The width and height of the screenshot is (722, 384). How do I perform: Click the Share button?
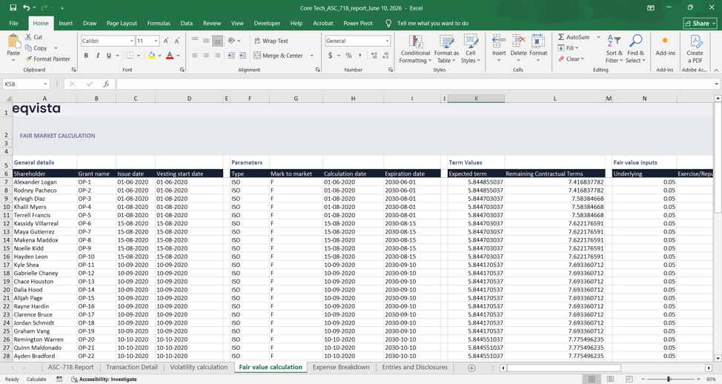pos(701,23)
